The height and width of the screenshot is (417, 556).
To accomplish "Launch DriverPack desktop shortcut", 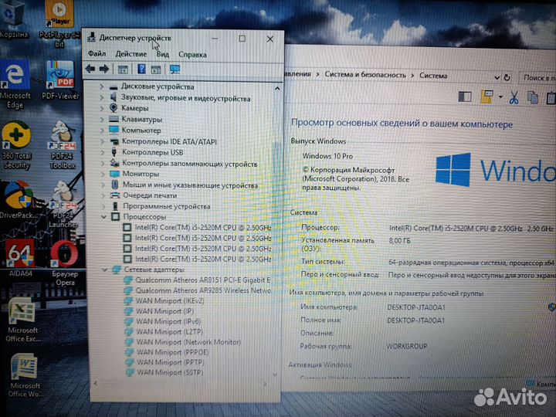I will coord(19,200).
